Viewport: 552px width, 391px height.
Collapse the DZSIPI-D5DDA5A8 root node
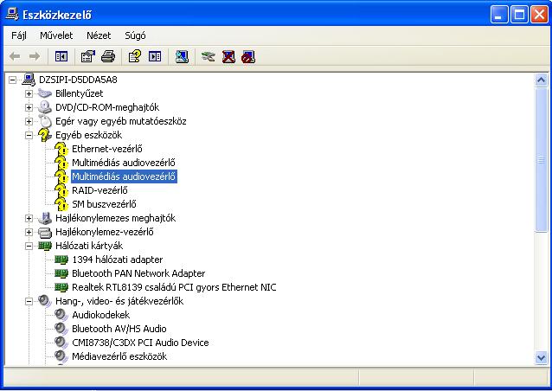(x=12, y=80)
